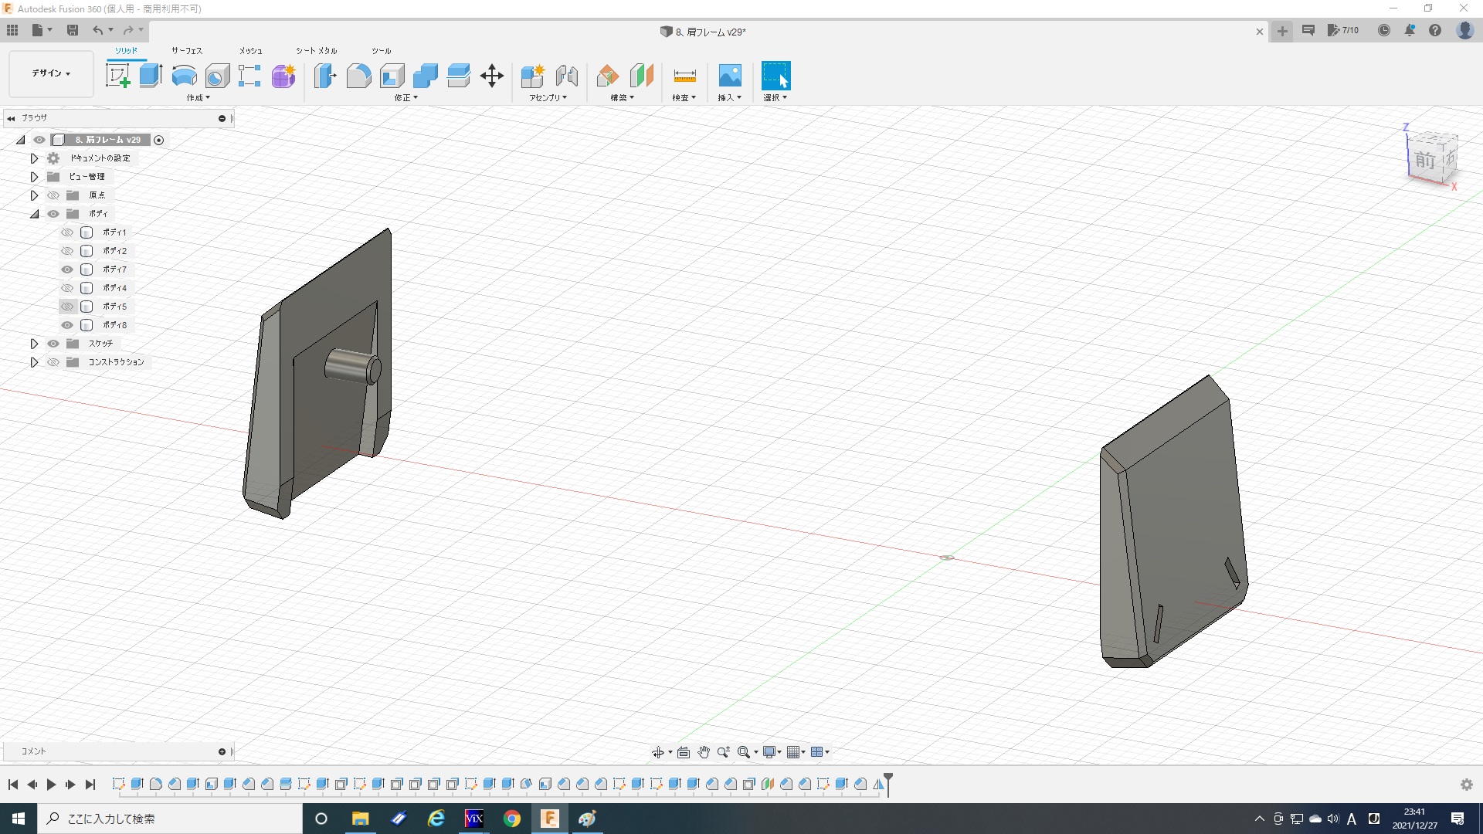Click the timeline play button
Viewport: 1483px width, 834px height.
(51, 785)
